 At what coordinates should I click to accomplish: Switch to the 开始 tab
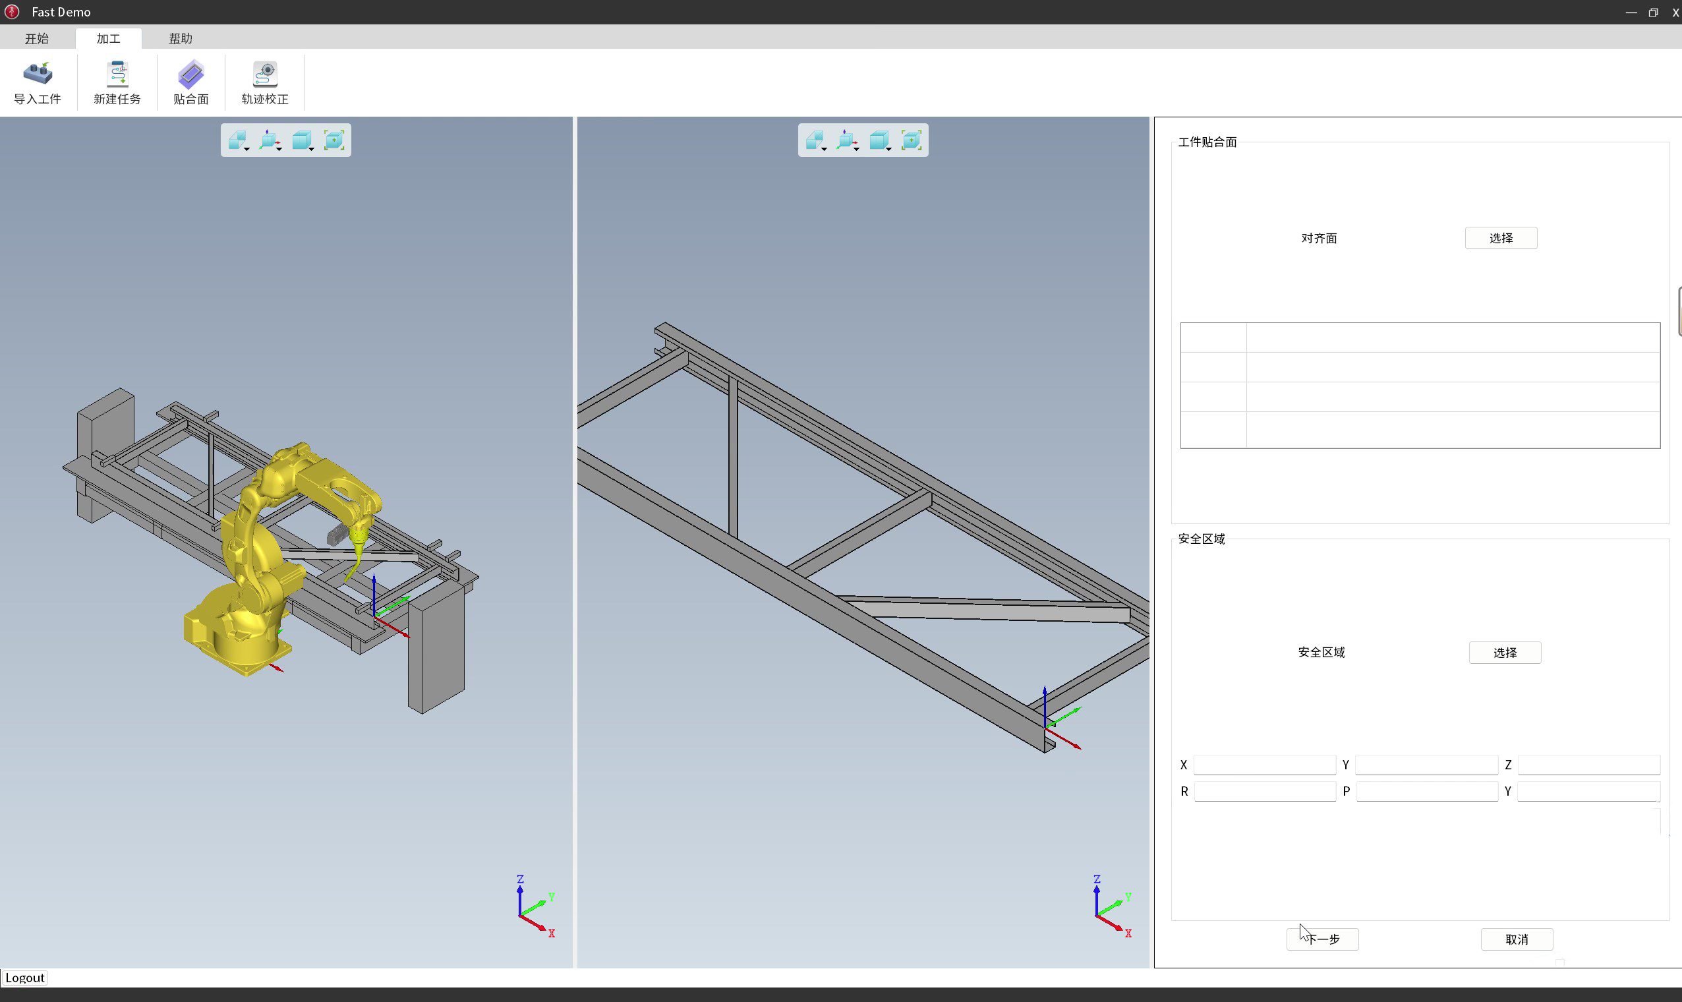(x=37, y=38)
